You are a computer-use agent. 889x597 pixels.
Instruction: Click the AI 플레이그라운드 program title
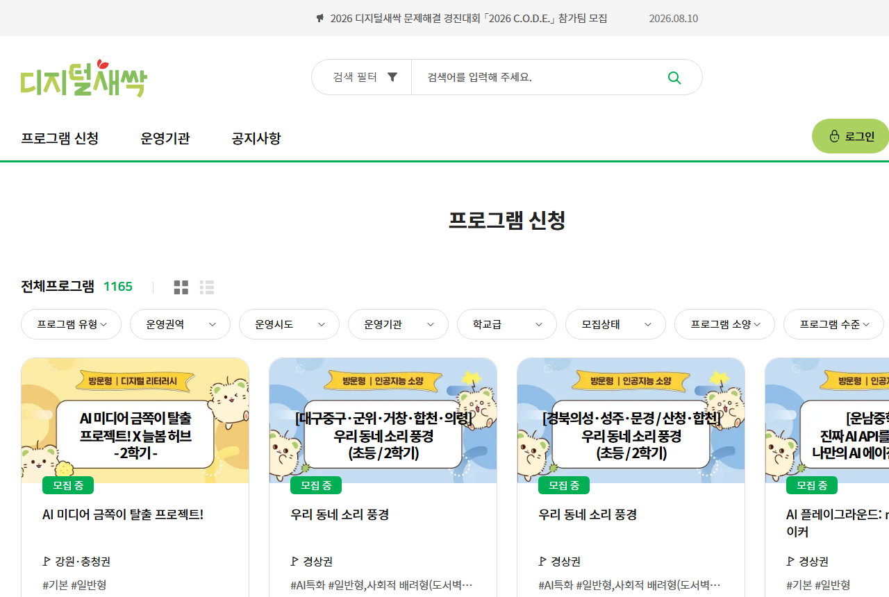(x=838, y=523)
